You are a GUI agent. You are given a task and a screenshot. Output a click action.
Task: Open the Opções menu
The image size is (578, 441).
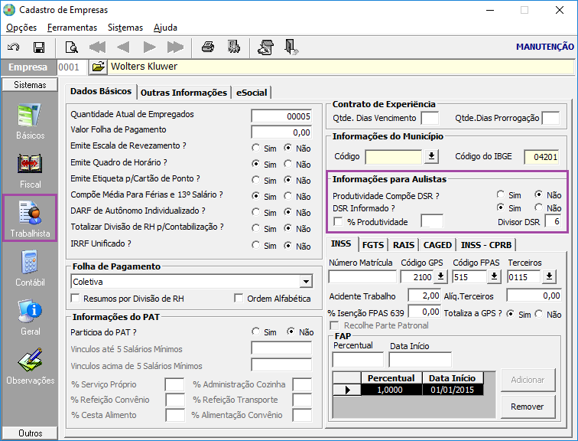pos(21,28)
